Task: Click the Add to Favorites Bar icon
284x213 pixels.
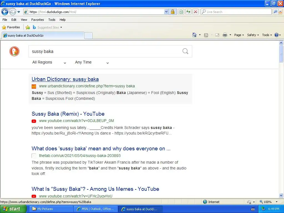Action: click(28, 27)
